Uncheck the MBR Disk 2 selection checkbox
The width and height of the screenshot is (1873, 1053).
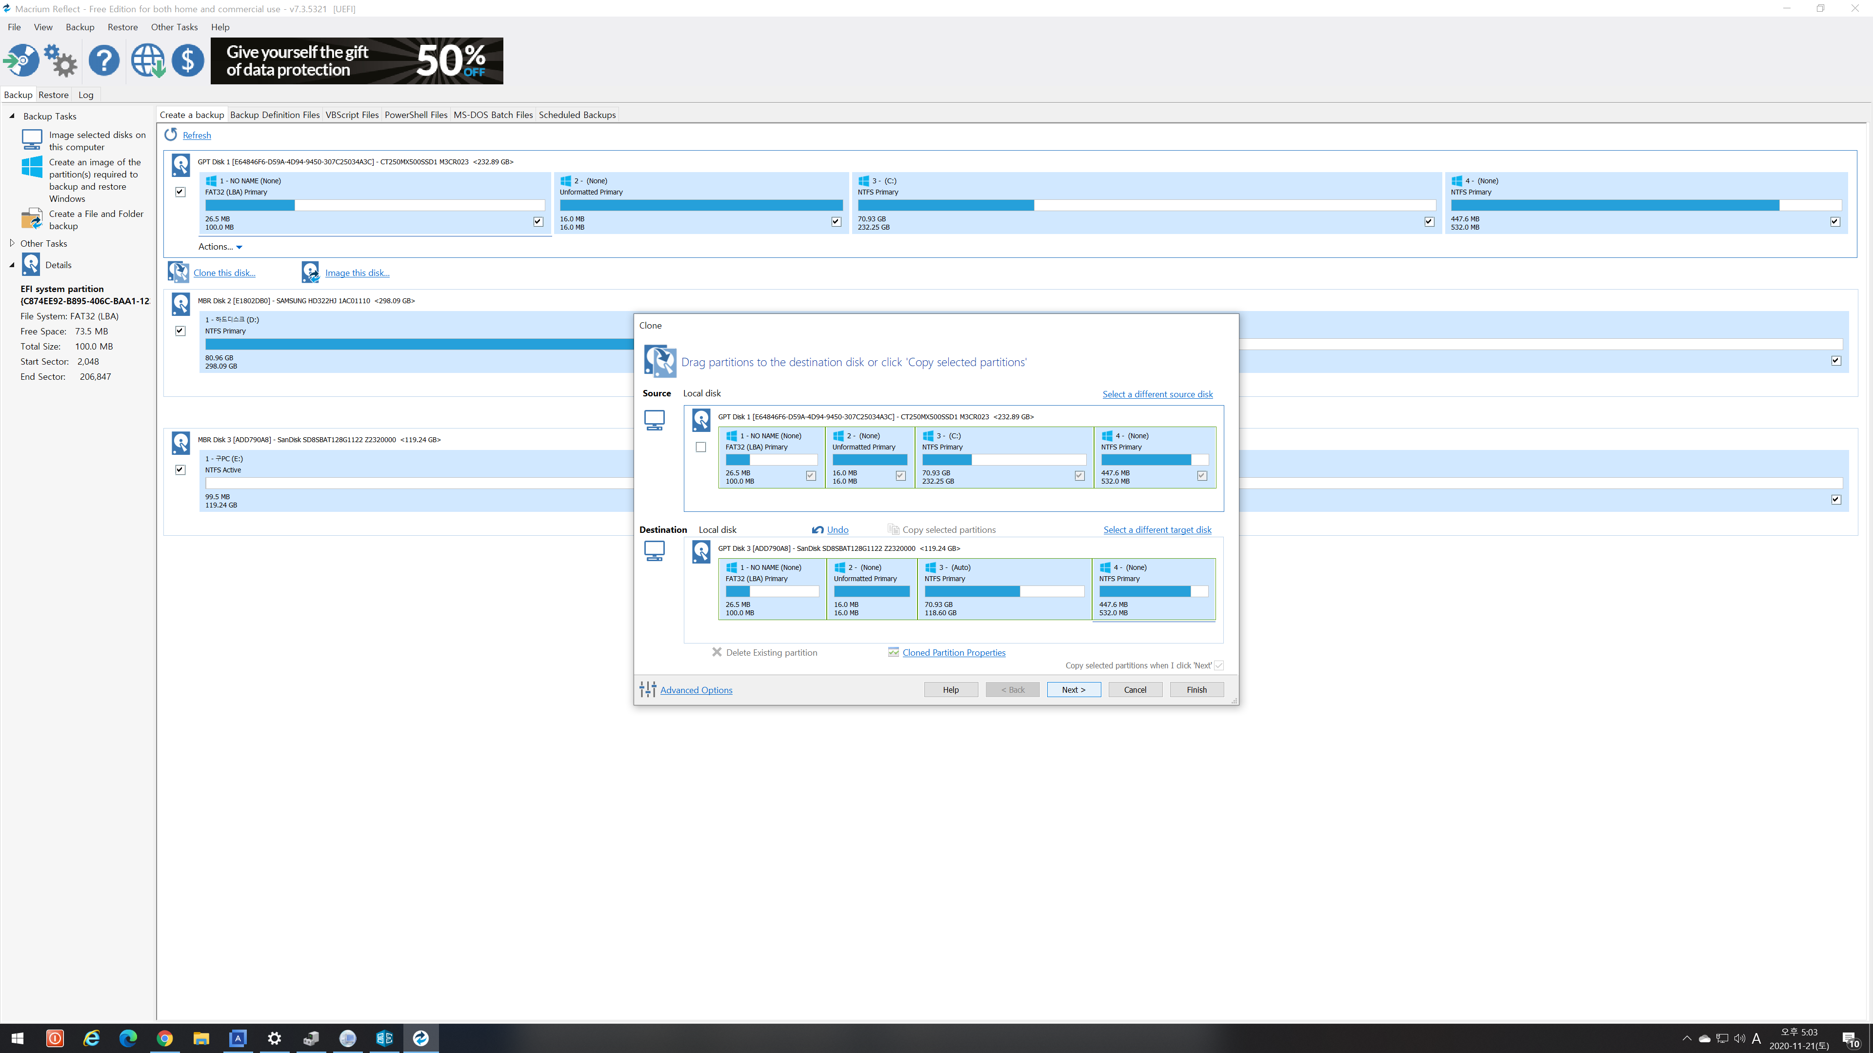pyautogui.click(x=180, y=331)
